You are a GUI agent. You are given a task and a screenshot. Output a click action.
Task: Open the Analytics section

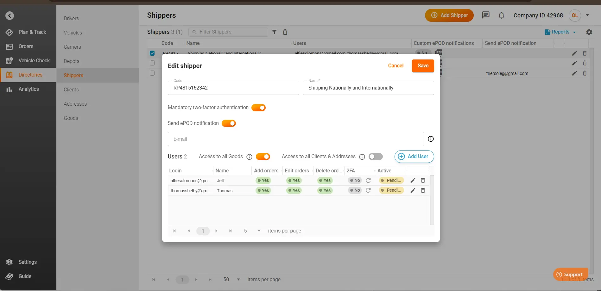pos(28,89)
